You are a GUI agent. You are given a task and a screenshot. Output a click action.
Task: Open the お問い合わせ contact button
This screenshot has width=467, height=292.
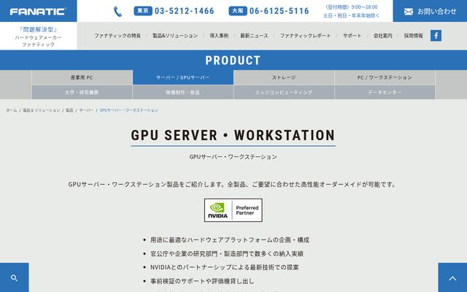pos(430,11)
